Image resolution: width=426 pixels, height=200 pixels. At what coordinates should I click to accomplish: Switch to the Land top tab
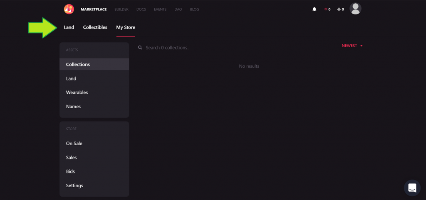69,27
